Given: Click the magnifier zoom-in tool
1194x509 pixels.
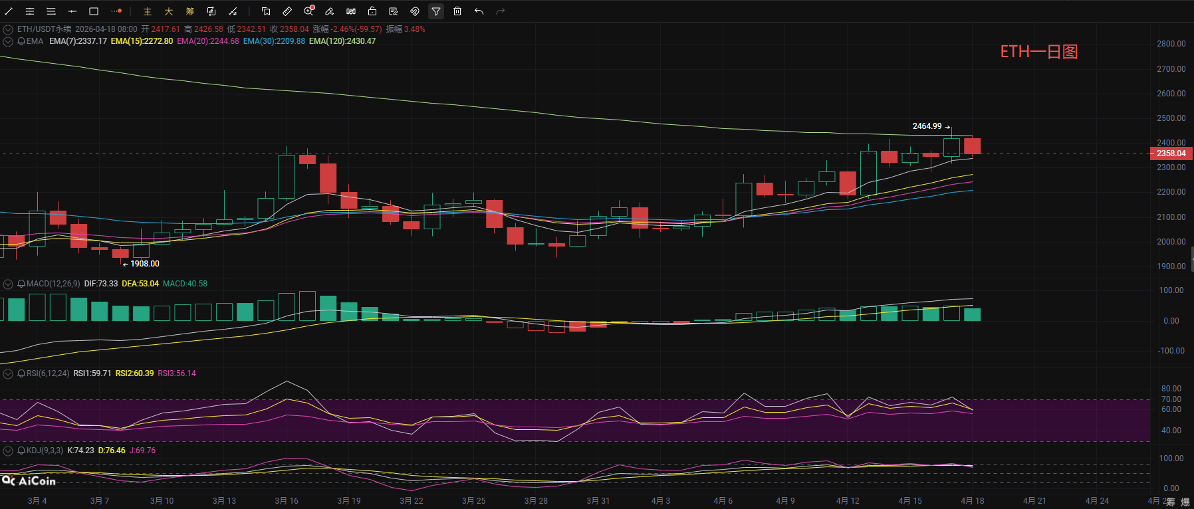Looking at the screenshot, I should 308,11.
